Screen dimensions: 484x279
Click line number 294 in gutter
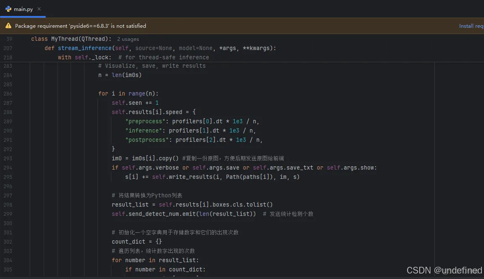point(8,167)
